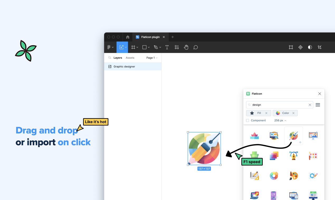Remove the Color filter chip
This screenshot has height=200, width=335.
293,113
